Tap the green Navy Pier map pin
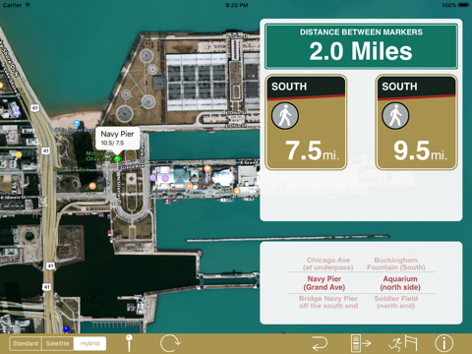Image resolution: width=472 pixels, height=354 pixels. pos(117,159)
